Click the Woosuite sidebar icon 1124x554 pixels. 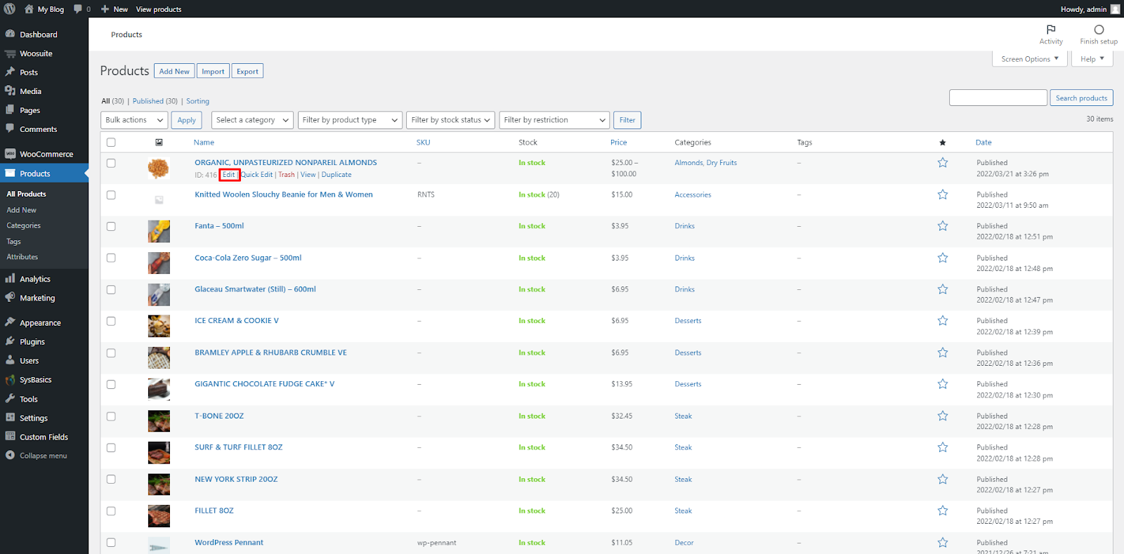(10, 53)
